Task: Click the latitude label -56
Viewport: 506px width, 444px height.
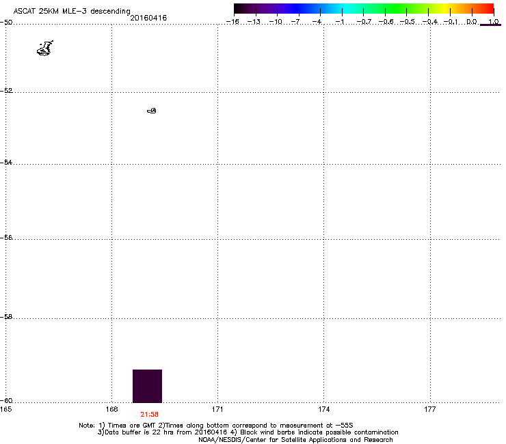Action: click(x=6, y=237)
